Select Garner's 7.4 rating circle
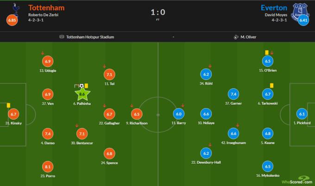The height and width of the screenshot is (186, 315). [x=233, y=94]
